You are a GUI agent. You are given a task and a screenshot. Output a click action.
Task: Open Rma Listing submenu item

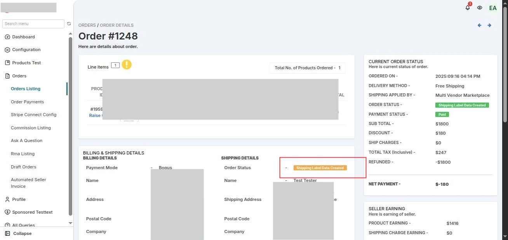point(23,154)
